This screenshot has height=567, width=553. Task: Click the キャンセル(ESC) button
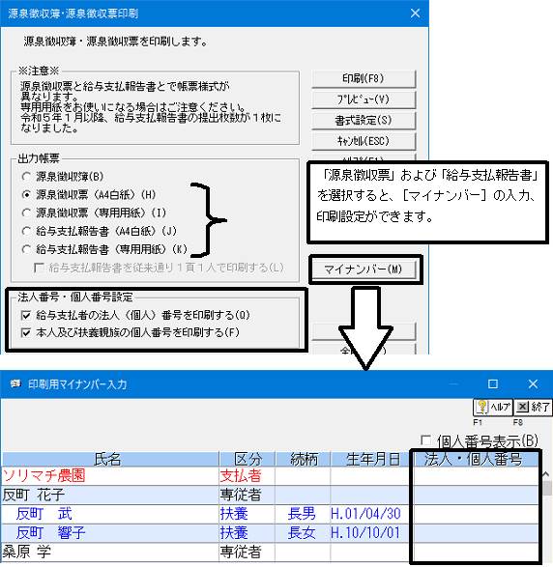pyautogui.click(x=364, y=141)
